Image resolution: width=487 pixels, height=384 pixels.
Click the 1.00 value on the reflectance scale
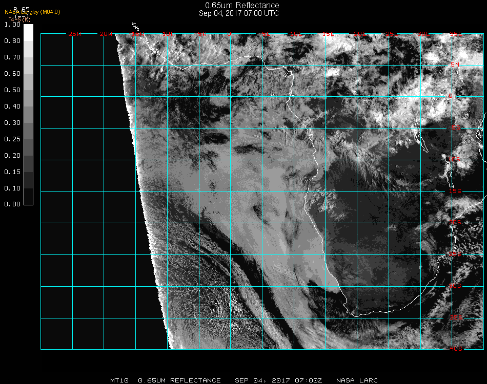click(x=12, y=24)
